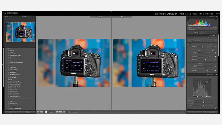Open the Afdrukken module
This screenshot has width=222, height=125.
(x=209, y=14)
